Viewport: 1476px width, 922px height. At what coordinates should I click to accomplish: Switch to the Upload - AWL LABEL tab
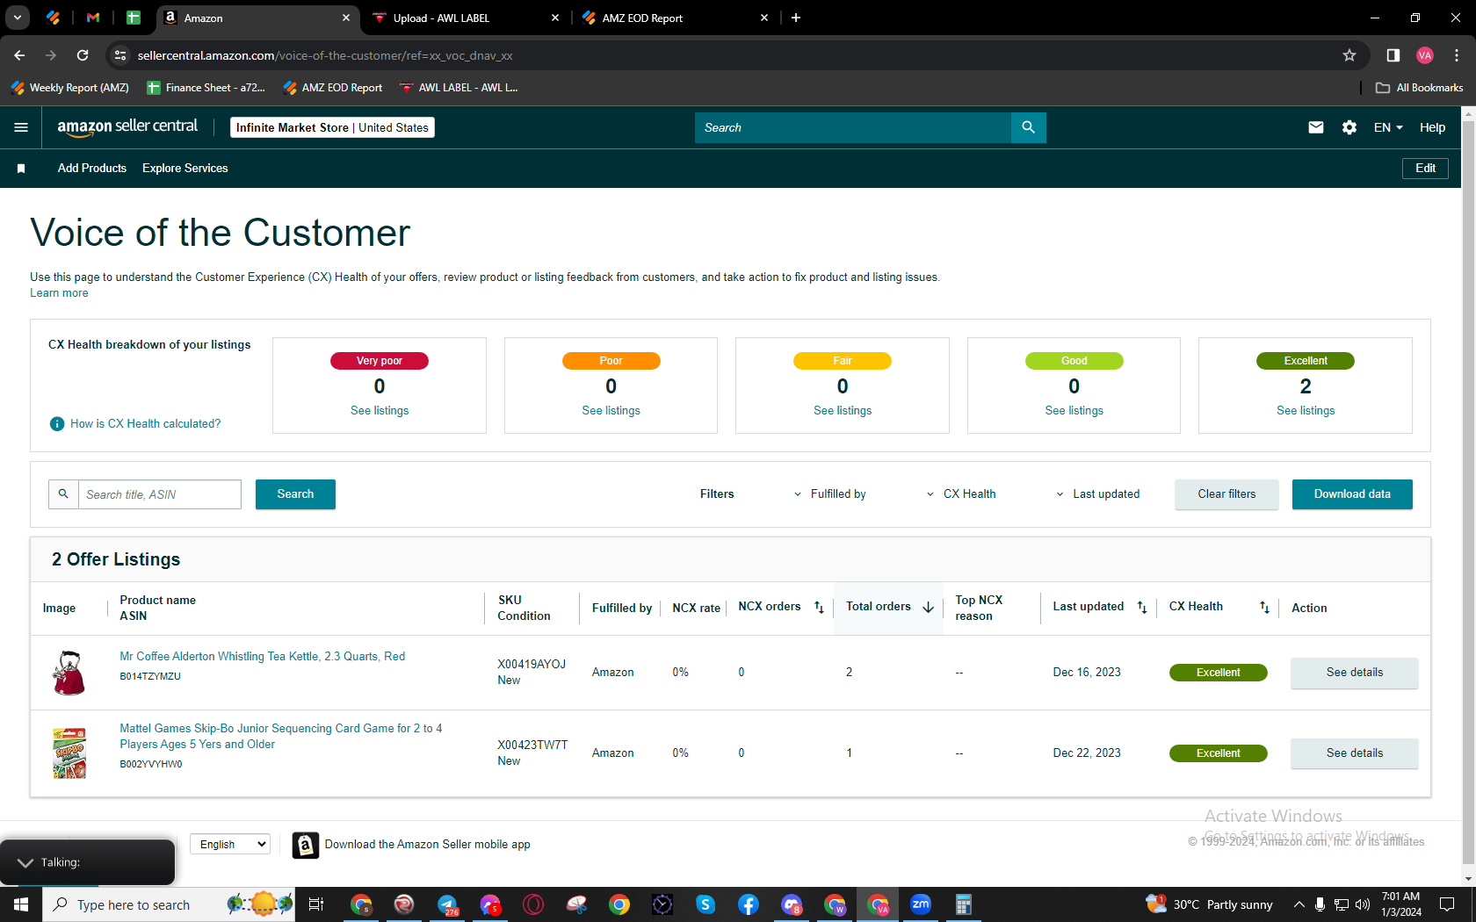pos(465,18)
